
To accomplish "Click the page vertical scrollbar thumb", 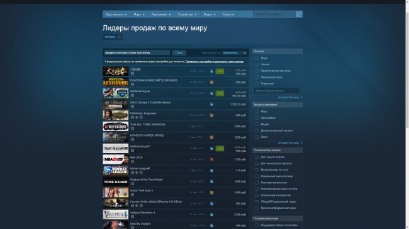I will click(x=407, y=70).
